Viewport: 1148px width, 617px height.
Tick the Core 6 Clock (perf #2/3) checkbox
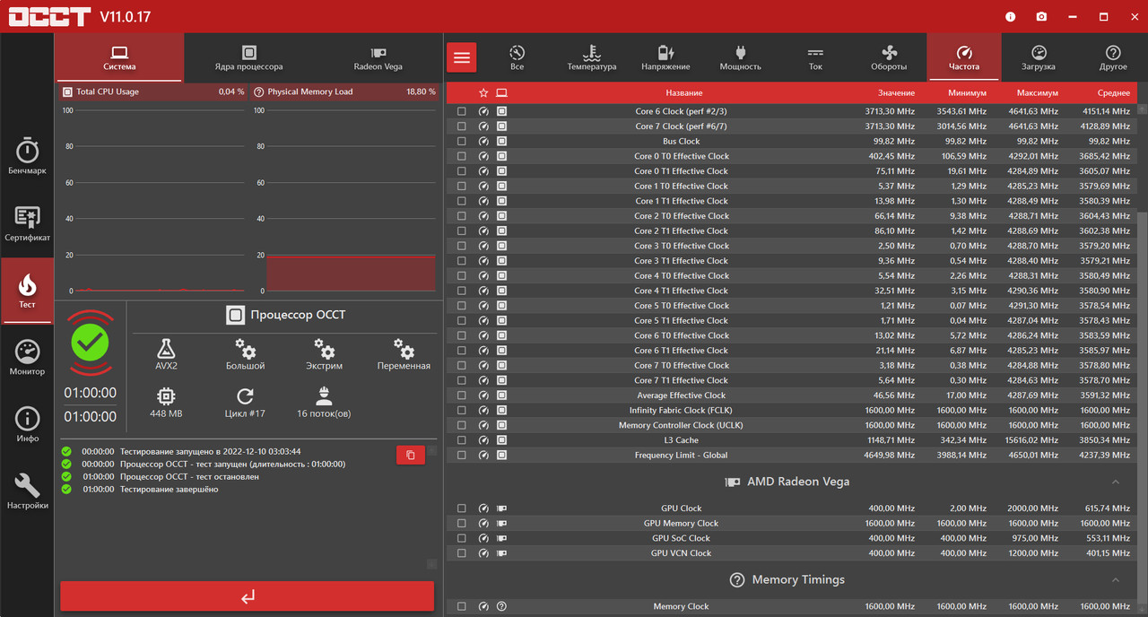tap(462, 111)
